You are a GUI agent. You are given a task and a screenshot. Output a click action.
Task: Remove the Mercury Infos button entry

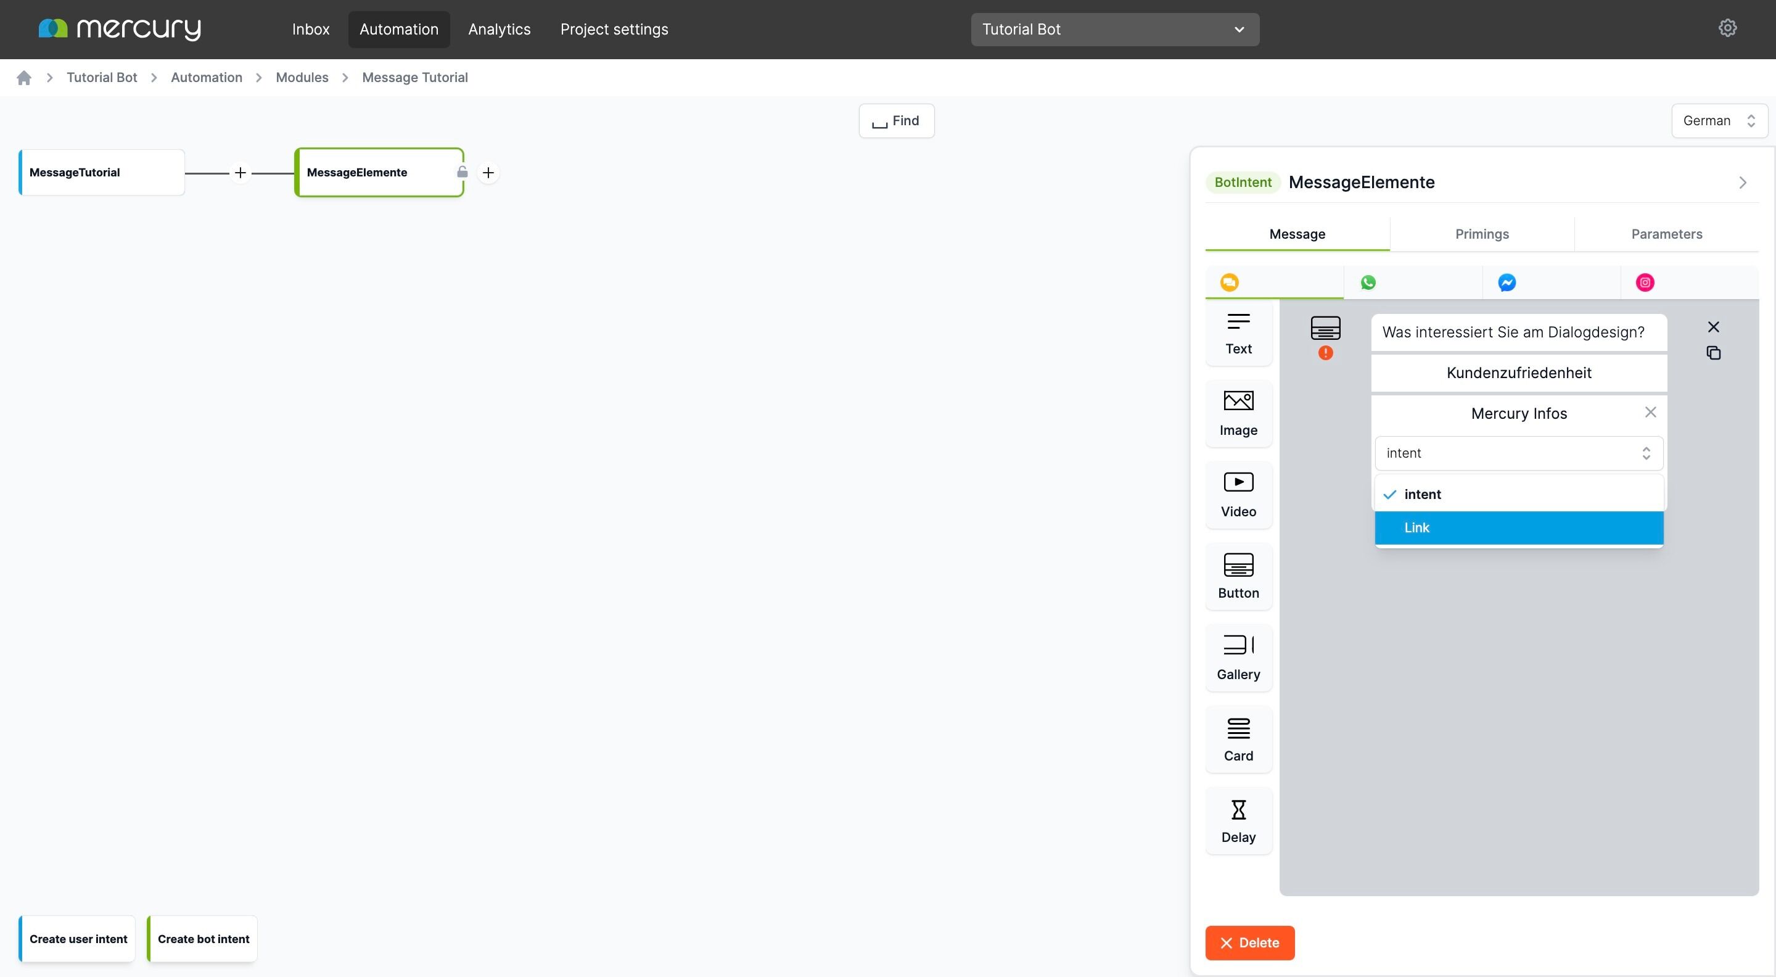(x=1650, y=412)
